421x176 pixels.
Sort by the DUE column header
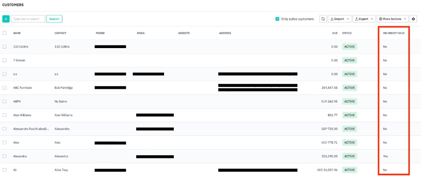point(334,33)
